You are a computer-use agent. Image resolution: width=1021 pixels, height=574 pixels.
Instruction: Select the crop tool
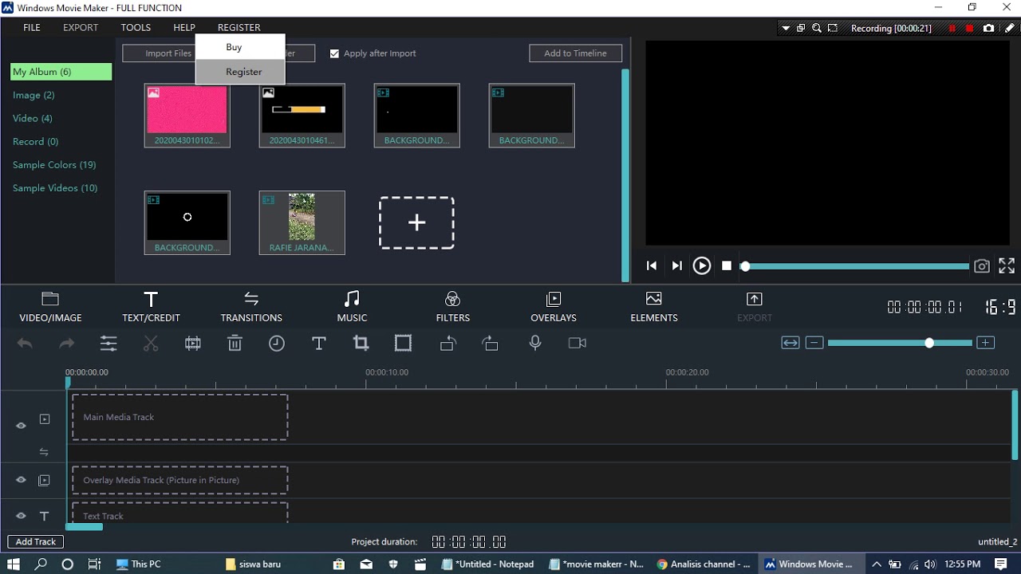(x=361, y=344)
